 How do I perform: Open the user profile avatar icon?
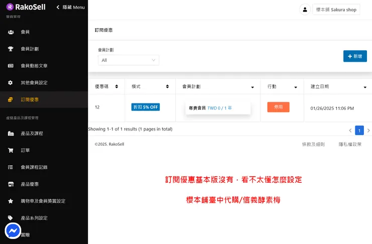pos(305,10)
